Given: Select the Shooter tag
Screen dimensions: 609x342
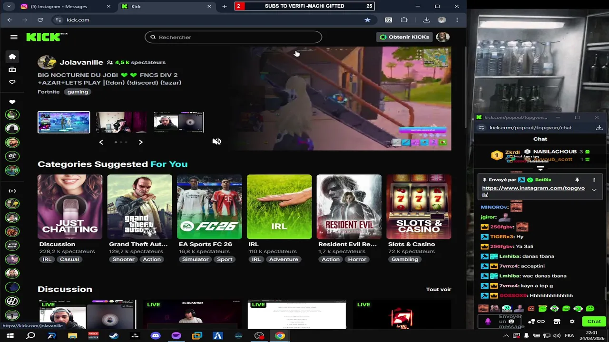Looking at the screenshot, I should 123,259.
